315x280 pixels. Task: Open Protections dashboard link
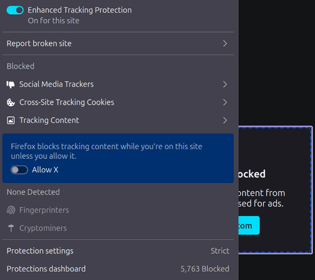tap(46, 269)
